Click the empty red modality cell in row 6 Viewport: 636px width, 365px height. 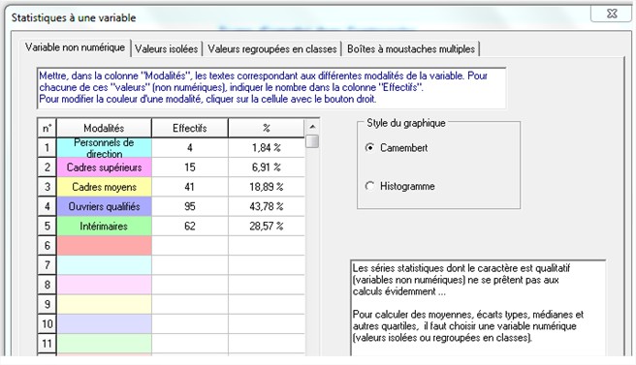tap(105, 246)
